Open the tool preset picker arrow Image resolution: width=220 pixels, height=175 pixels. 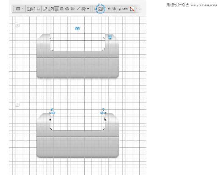[x=23, y=9]
